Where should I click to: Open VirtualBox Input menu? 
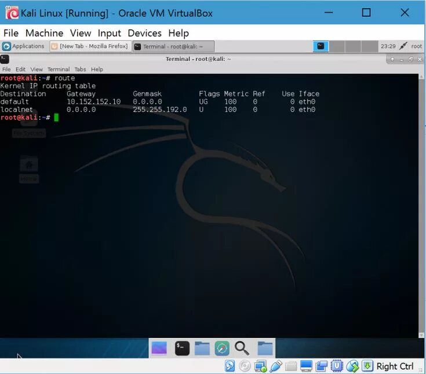(x=109, y=33)
